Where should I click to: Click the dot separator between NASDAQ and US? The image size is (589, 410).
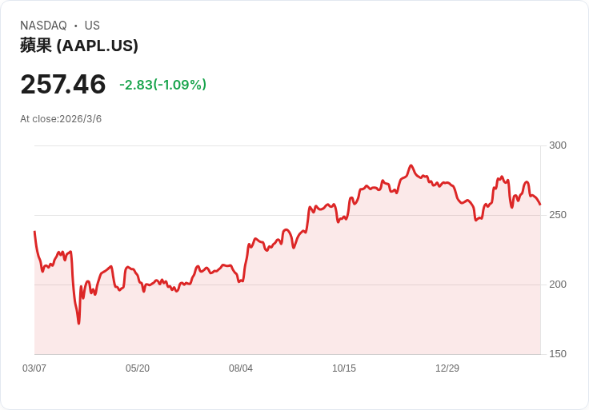pyautogui.click(x=76, y=26)
